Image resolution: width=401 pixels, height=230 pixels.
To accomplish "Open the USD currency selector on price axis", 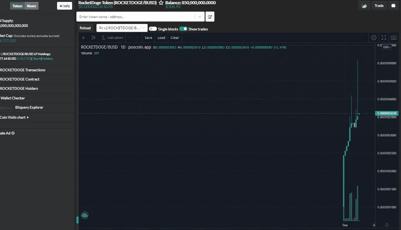I will click(387, 47).
